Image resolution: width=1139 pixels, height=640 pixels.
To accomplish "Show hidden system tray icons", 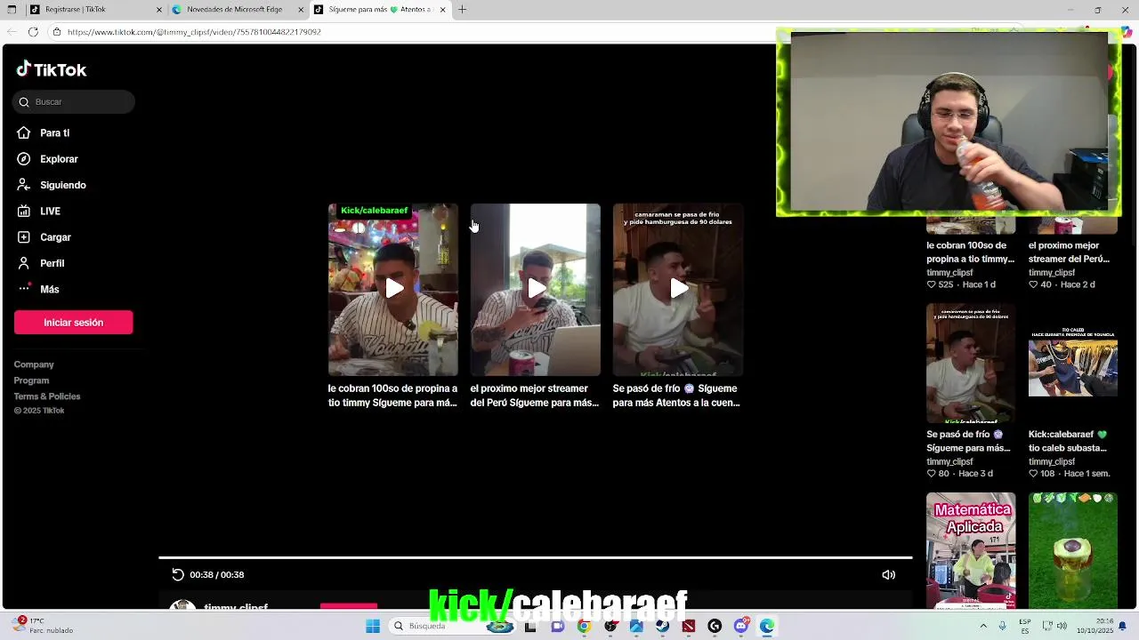I will (983, 626).
